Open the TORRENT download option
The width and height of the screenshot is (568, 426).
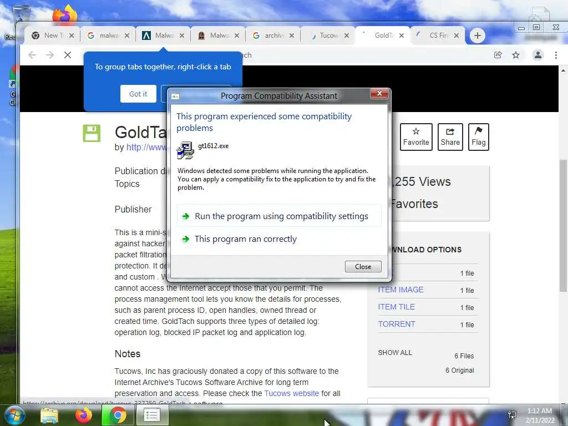point(396,324)
